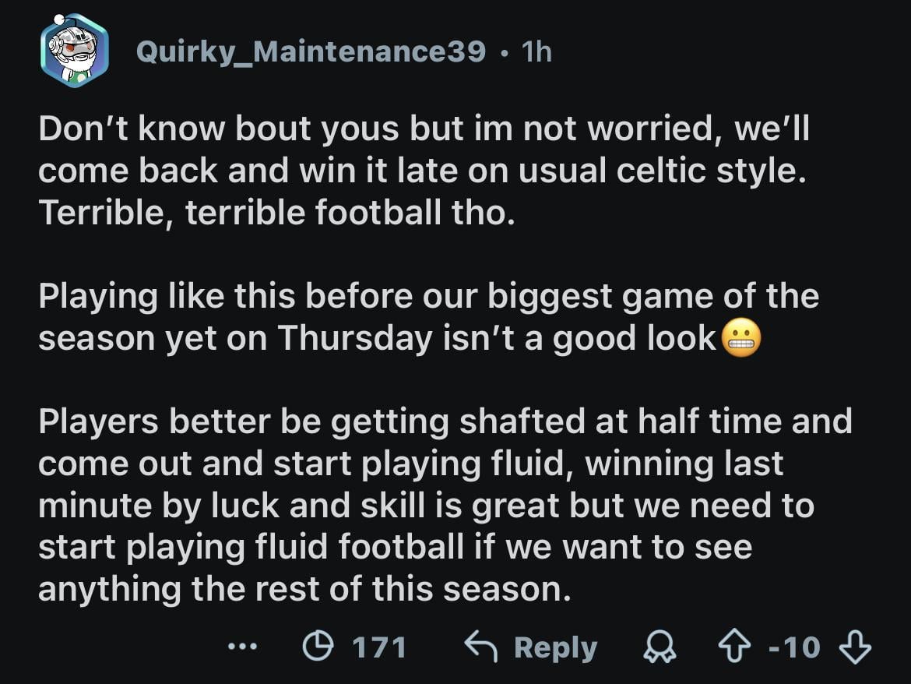Open the commenter's Snoo avatar

pos(75,51)
